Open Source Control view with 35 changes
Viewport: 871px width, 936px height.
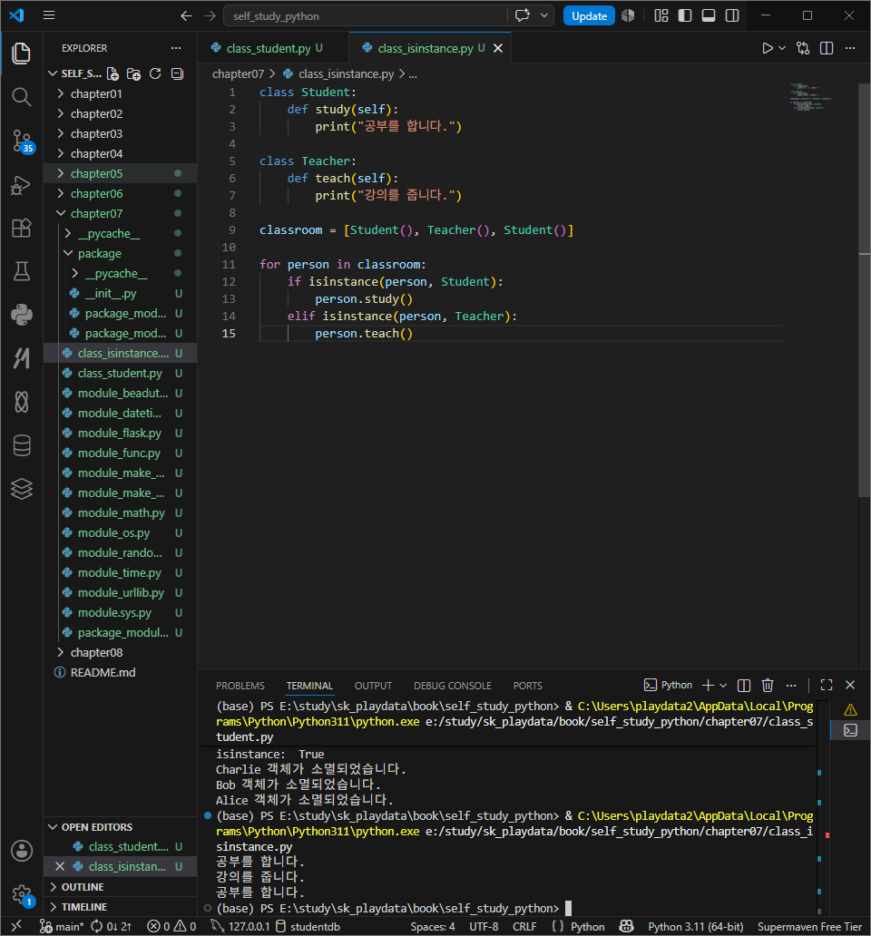coord(22,141)
